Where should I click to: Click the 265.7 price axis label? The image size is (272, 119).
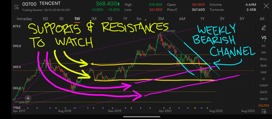point(17,88)
